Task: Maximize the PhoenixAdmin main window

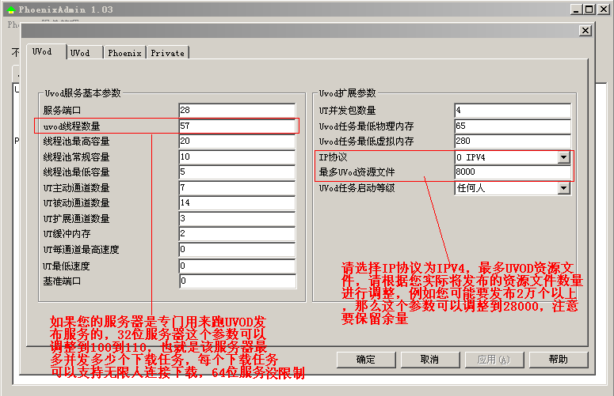Action: [x=589, y=9]
